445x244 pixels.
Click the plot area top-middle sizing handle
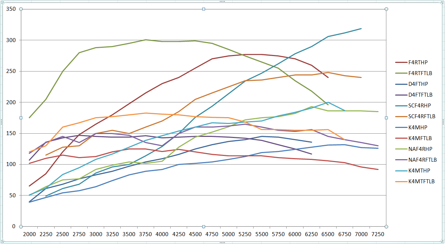click(x=204, y=9)
